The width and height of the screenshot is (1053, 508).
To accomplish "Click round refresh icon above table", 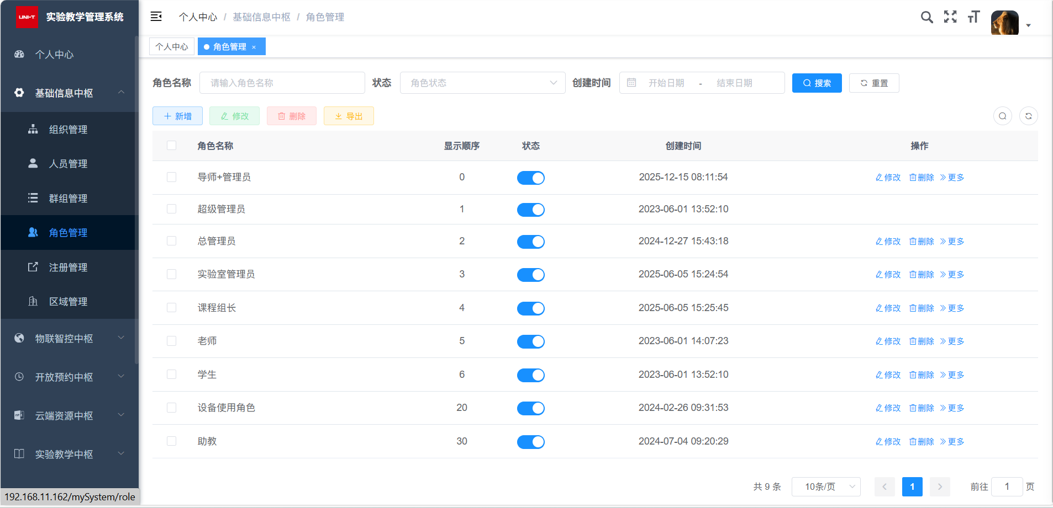I will coord(1028,116).
